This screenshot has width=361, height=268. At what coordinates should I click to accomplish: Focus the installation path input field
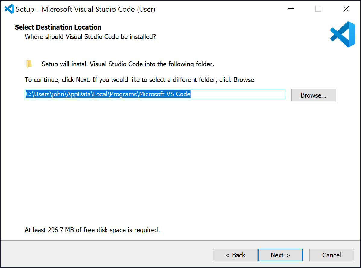tap(155, 94)
